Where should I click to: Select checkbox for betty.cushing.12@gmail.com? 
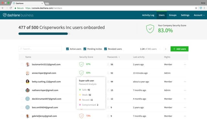pyautogui.click(x=22, y=82)
